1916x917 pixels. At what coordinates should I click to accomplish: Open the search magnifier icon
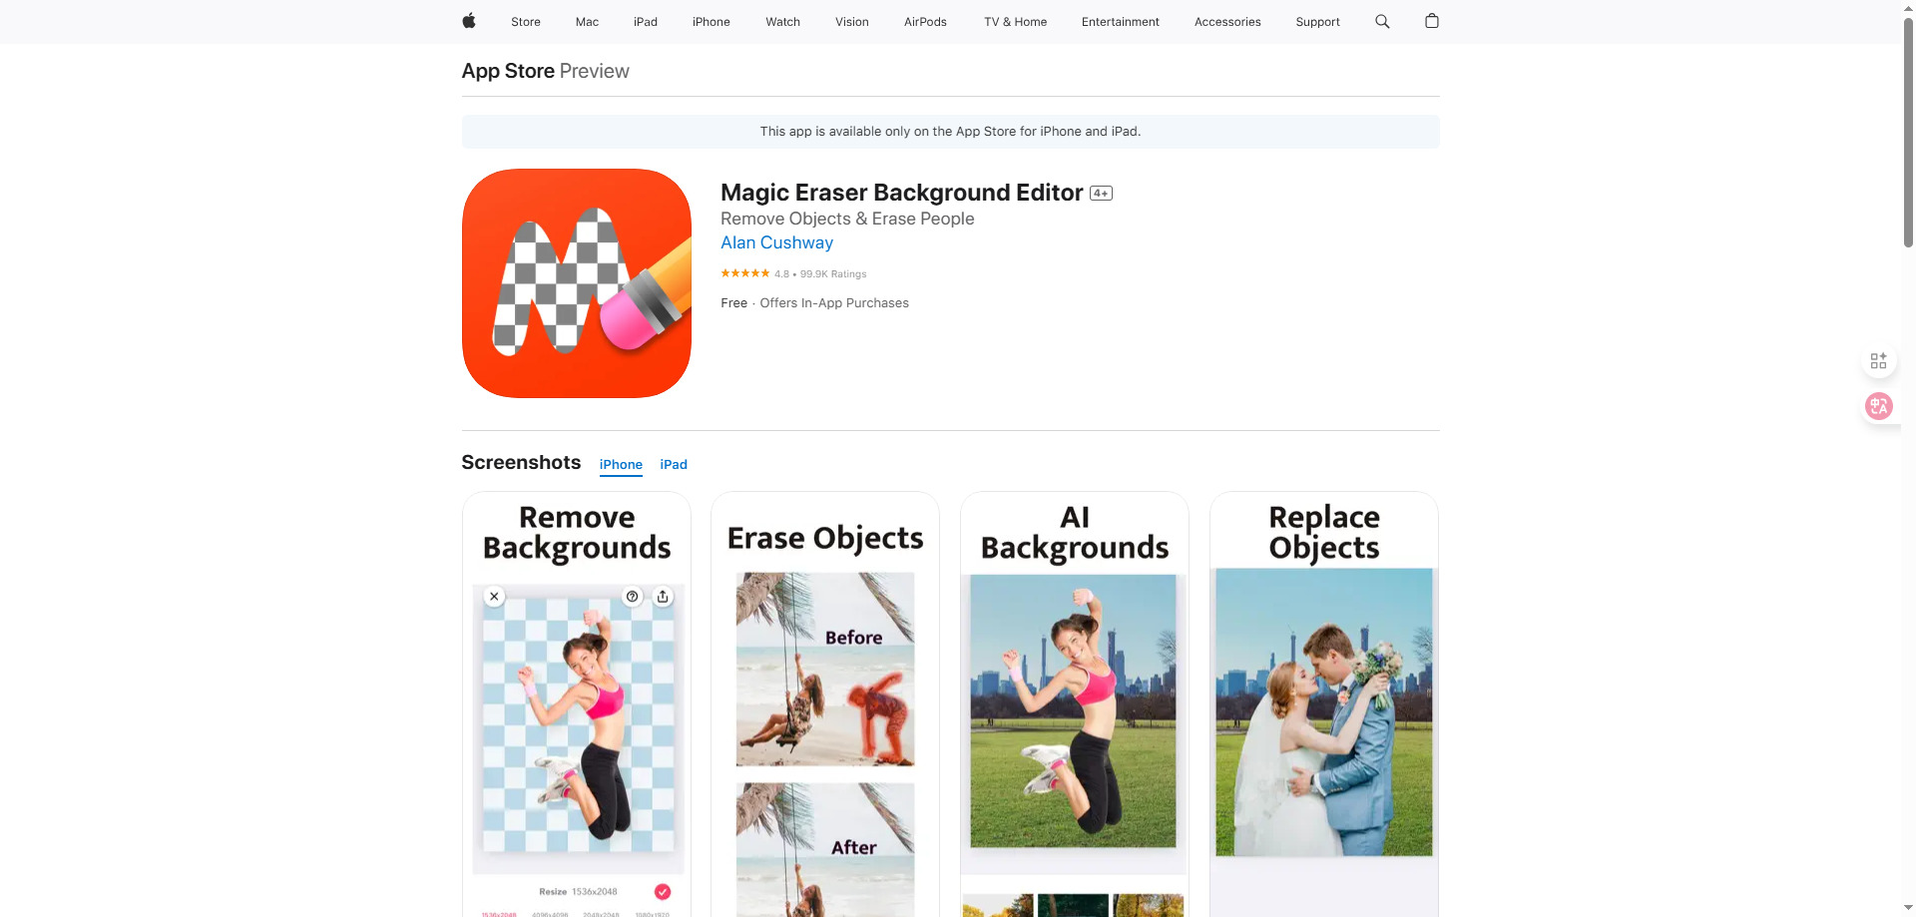[x=1382, y=21]
